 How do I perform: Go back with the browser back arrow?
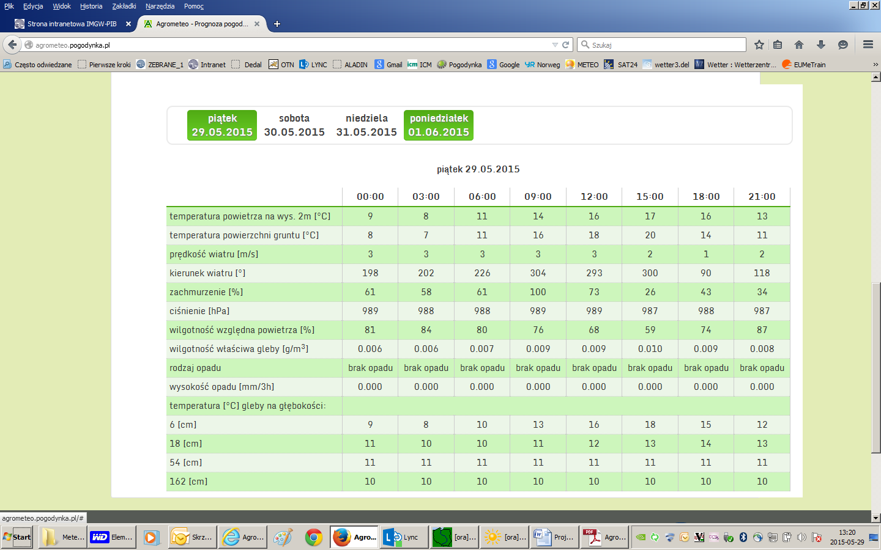[x=12, y=45]
